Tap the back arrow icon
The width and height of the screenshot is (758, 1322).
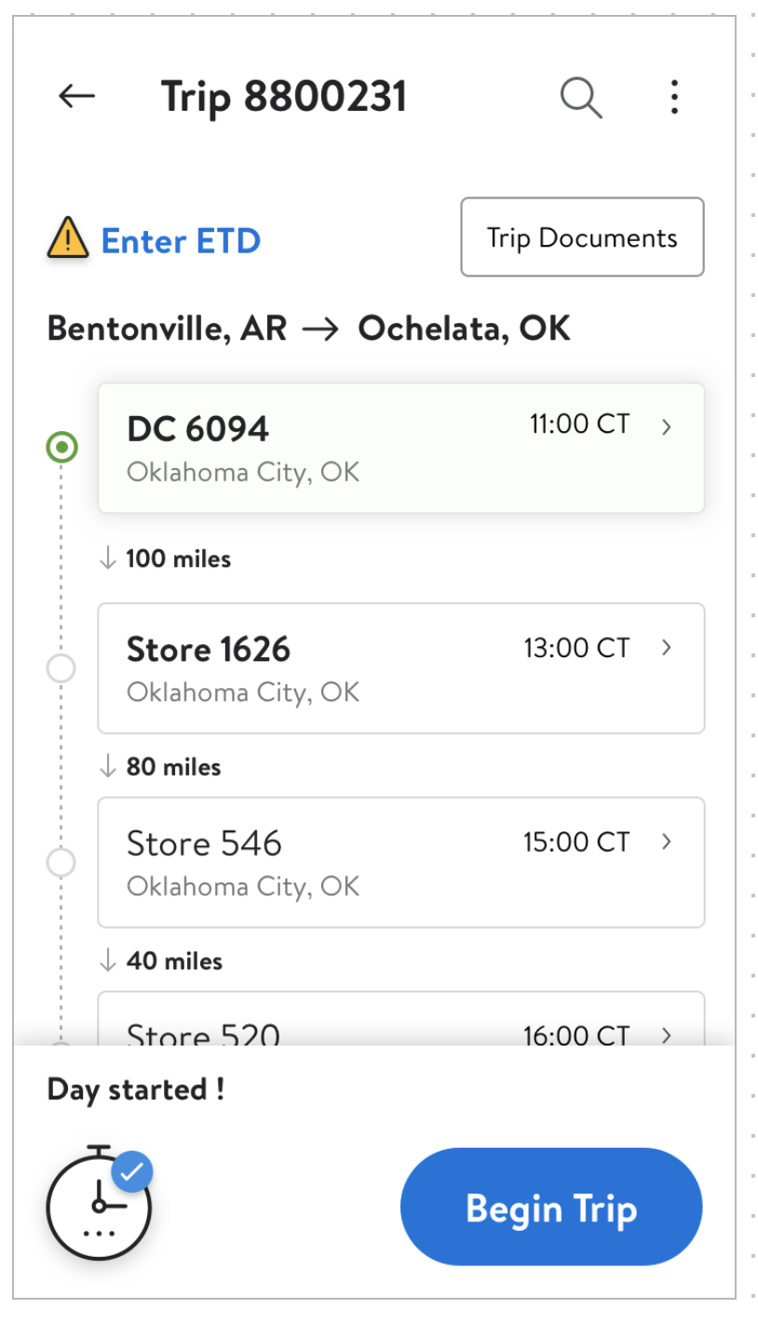(76, 96)
